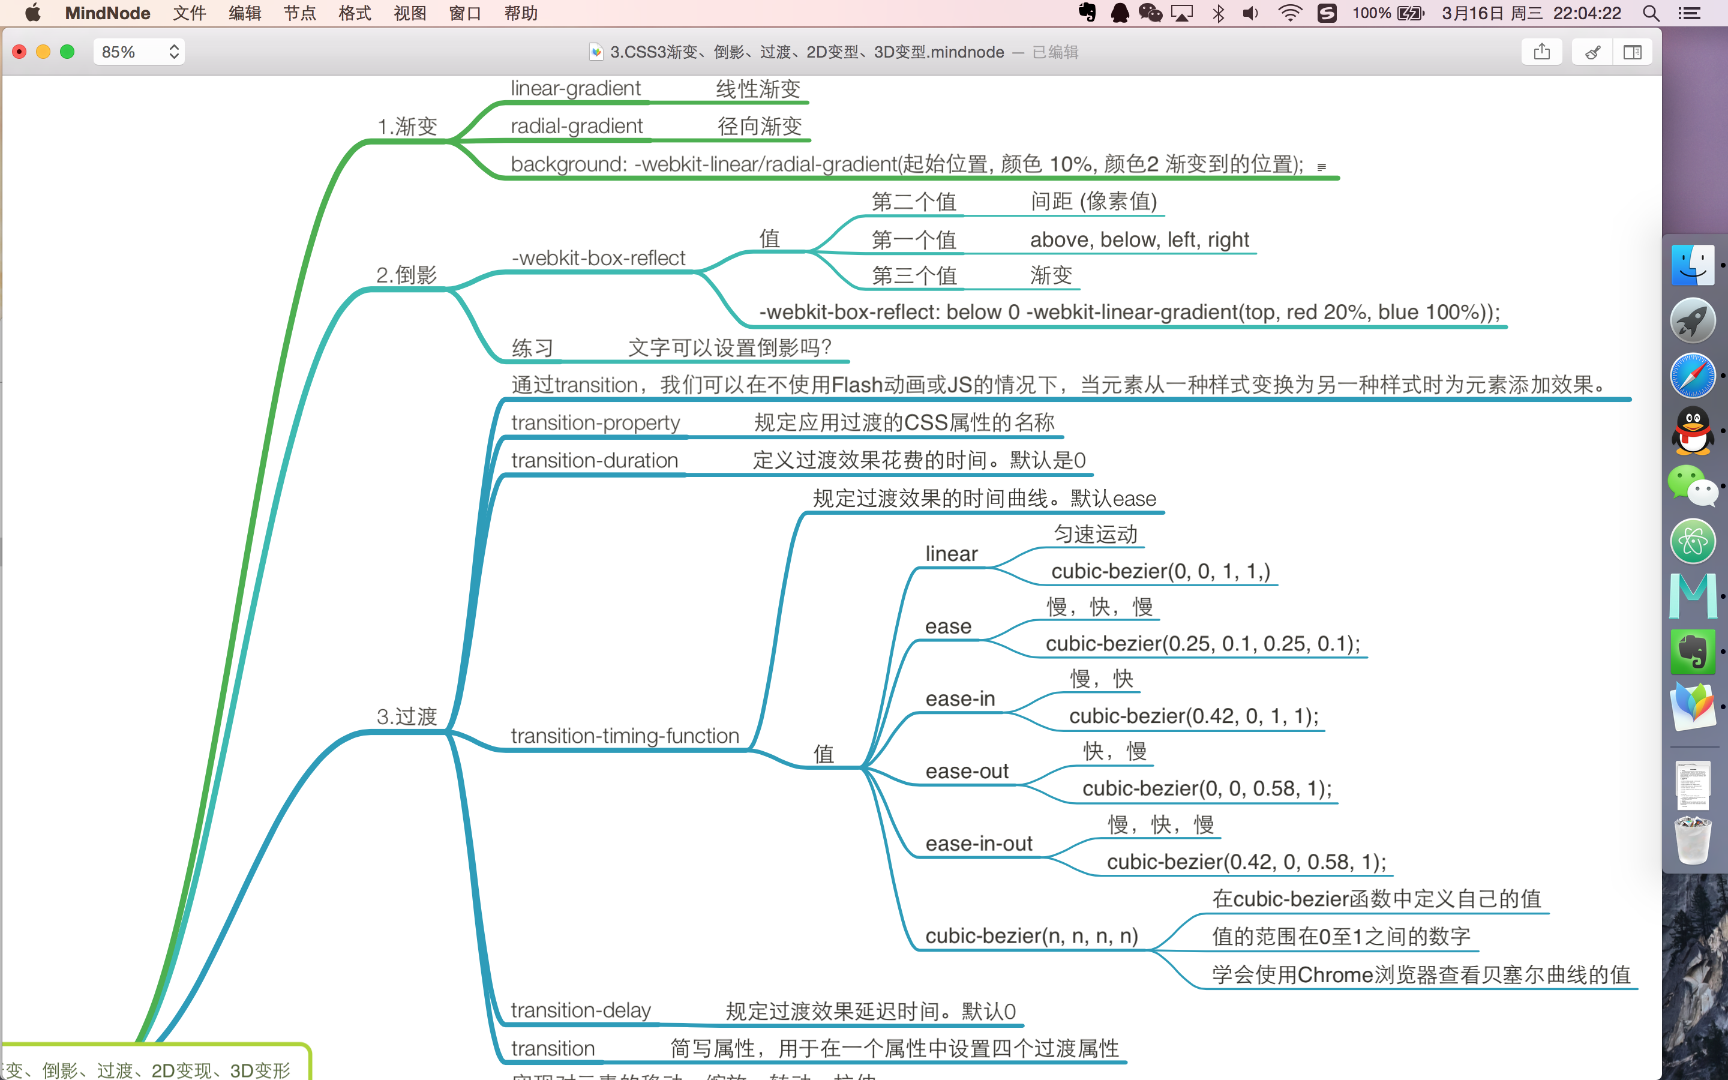Select the transition-timing-function node
The width and height of the screenshot is (1728, 1080).
625,736
